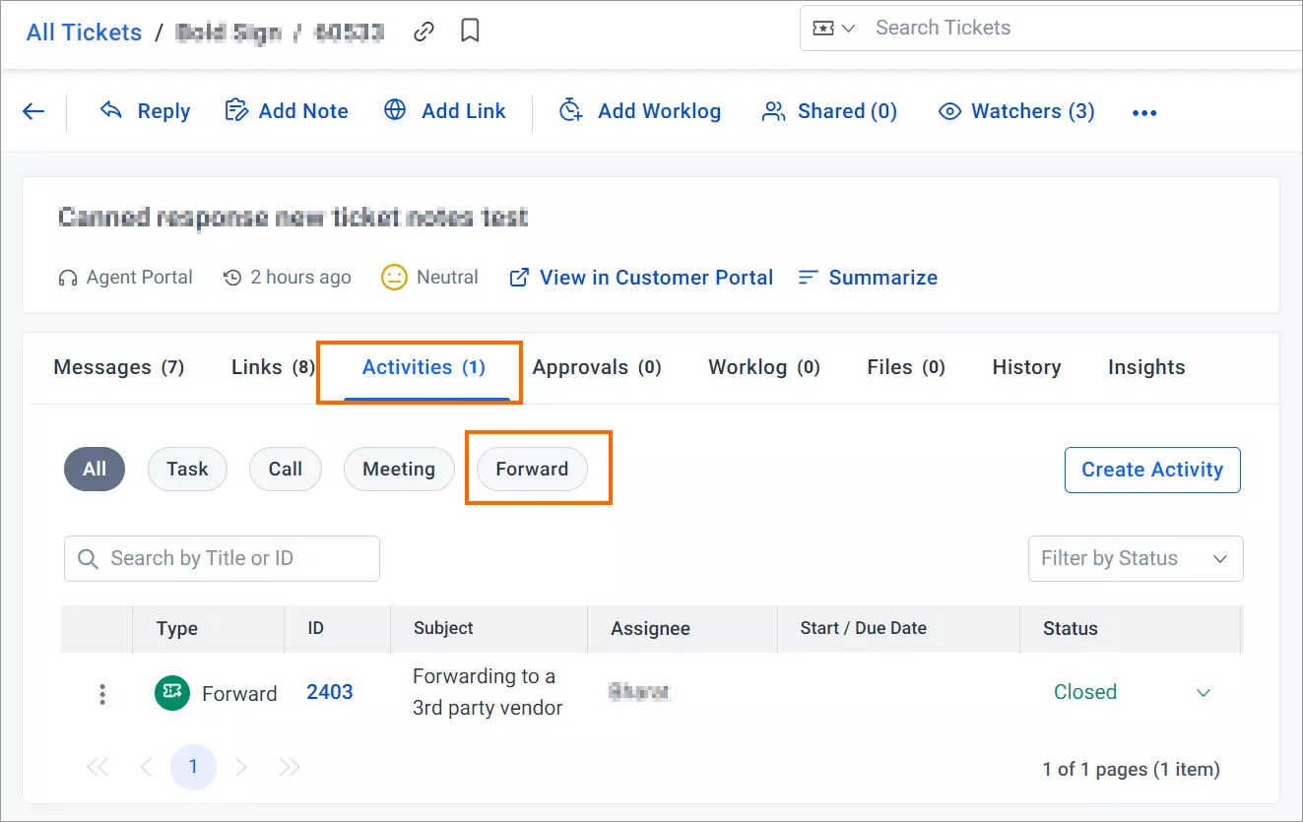Click the Neutral sentiment face icon
The image size is (1303, 822).
point(394,278)
